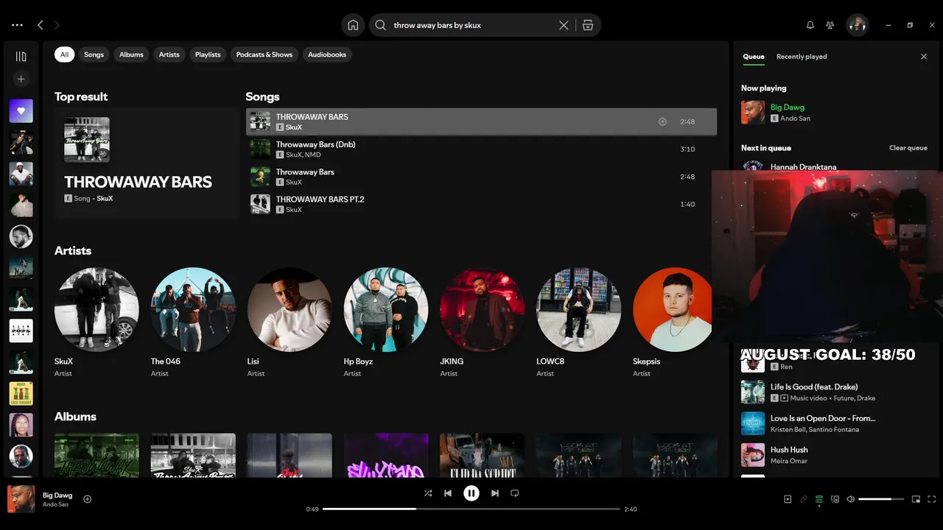943x530 pixels.
Task: Open the user profile avatar menu
Action: point(857,25)
